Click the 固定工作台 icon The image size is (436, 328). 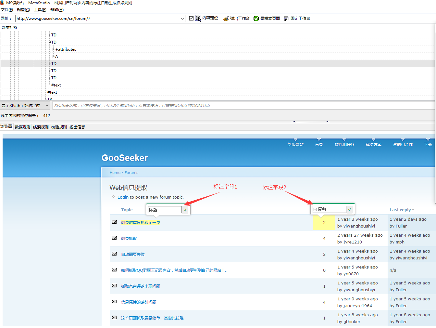point(286,19)
